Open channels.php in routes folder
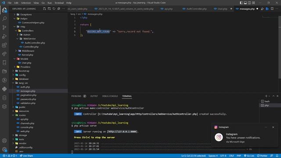281x158 pixels. pyautogui.click(x=27, y=123)
